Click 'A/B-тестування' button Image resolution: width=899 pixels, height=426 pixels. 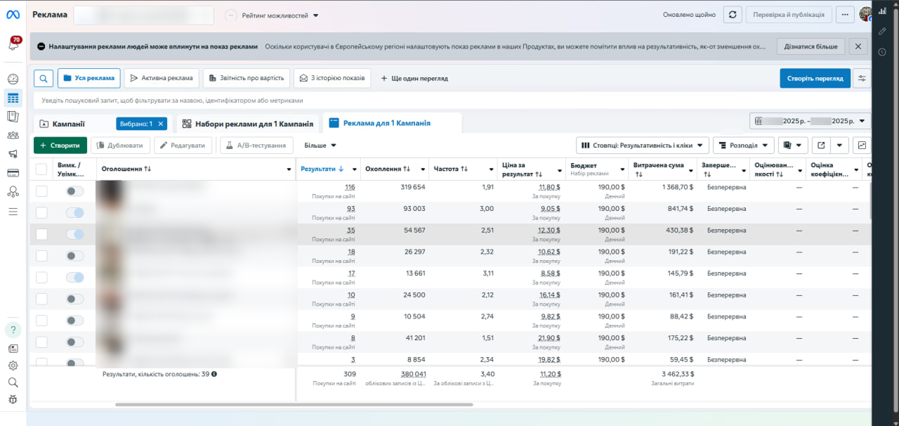tap(256, 146)
